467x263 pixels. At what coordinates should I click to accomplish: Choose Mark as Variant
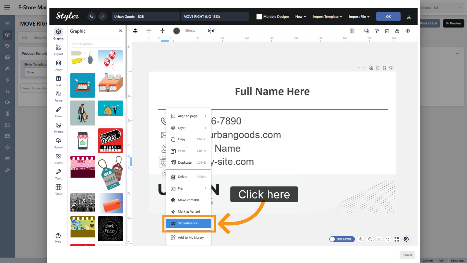click(x=188, y=212)
